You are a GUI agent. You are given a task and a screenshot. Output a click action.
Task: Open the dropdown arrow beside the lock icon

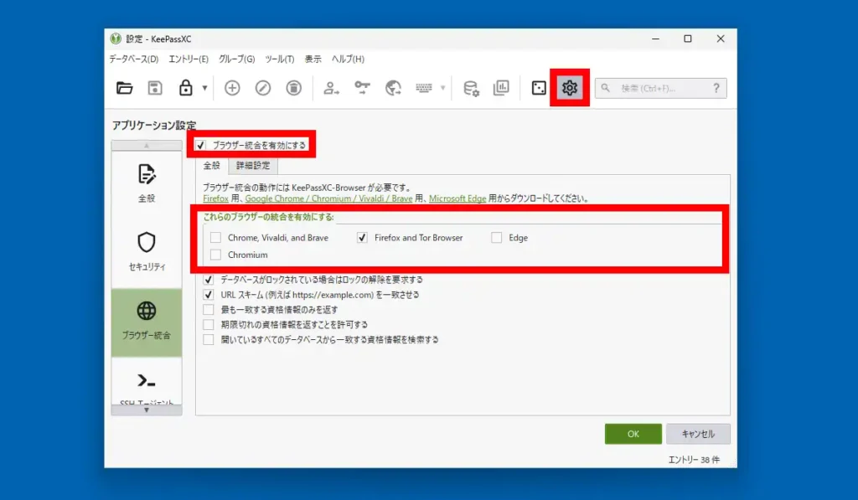[x=204, y=88]
